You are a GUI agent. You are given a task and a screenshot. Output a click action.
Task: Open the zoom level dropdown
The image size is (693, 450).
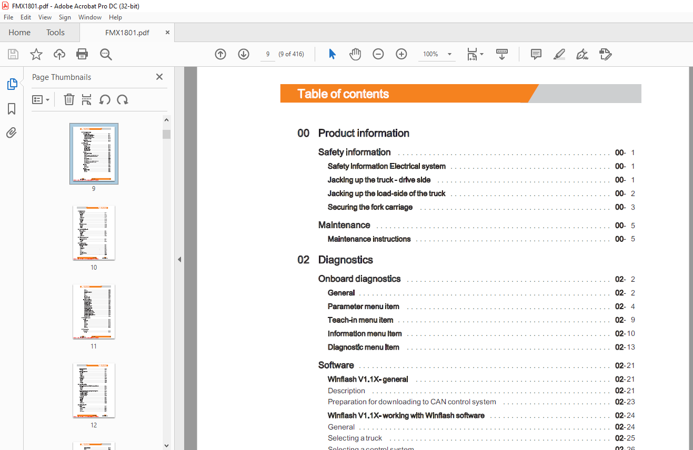pyautogui.click(x=450, y=54)
